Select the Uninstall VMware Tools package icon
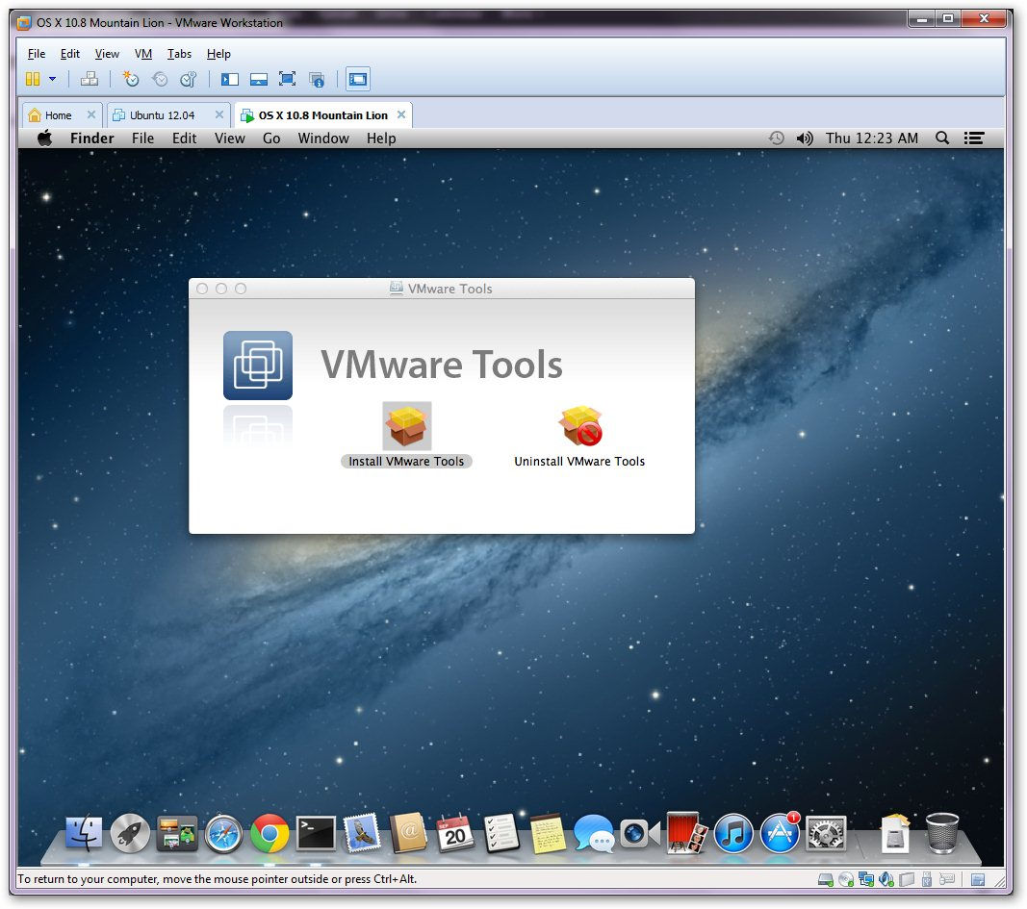Screen dimensions: 1027x909 [x=579, y=425]
